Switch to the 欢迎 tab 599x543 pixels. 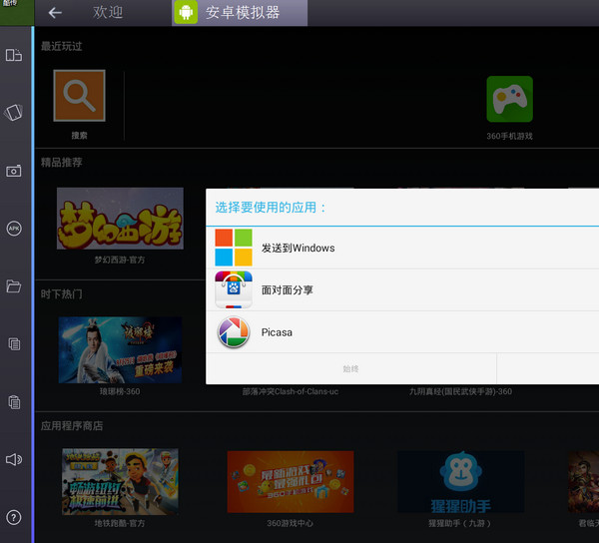[x=108, y=13]
